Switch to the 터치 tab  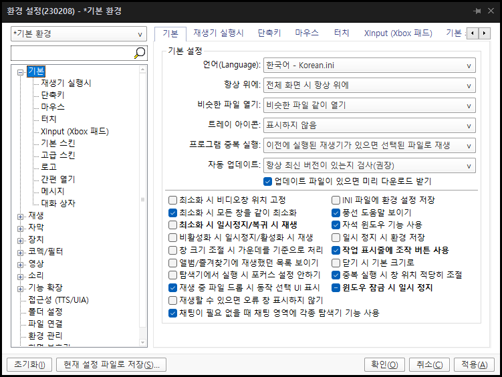[342, 33]
